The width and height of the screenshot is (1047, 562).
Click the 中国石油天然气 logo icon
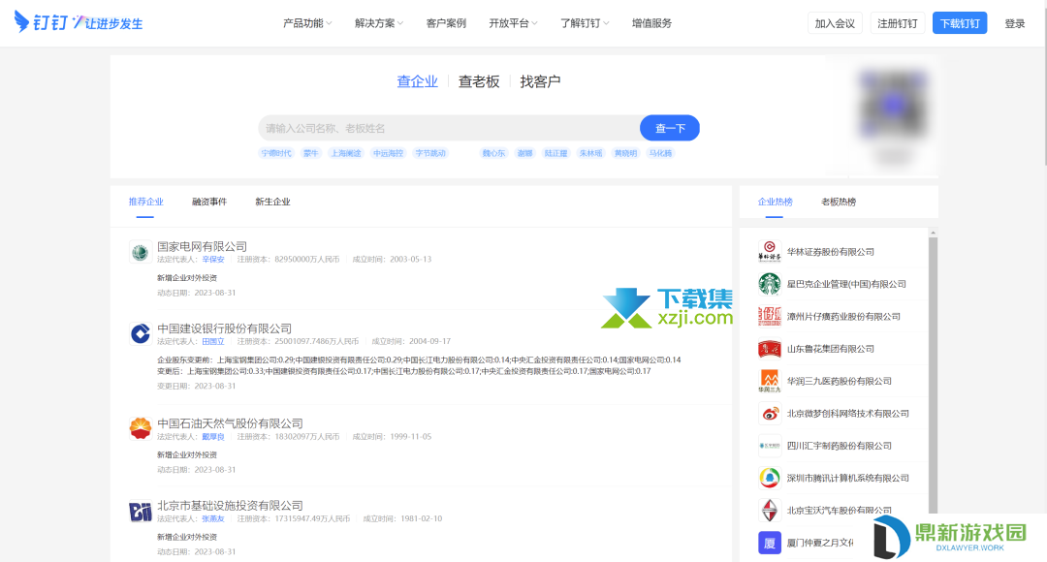coord(141,428)
